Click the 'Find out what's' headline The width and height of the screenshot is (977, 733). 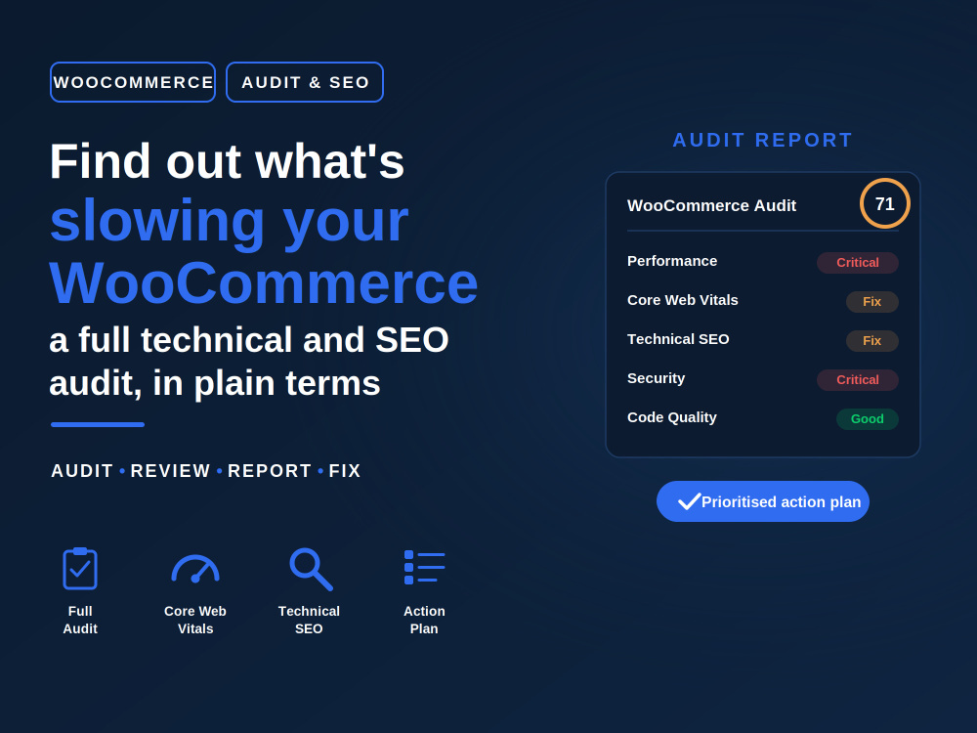(227, 161)
